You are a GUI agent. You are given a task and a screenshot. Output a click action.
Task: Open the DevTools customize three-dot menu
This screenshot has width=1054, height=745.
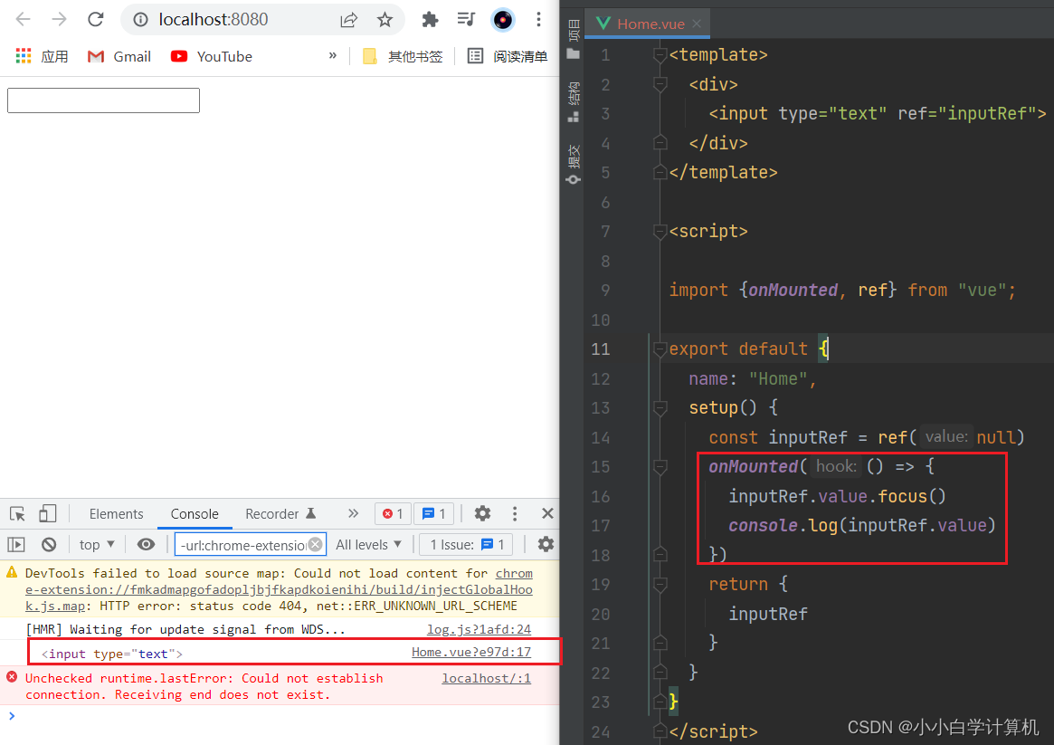(x=515, y=513)
